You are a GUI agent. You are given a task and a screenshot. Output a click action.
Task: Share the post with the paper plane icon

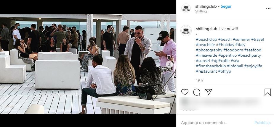click(x=209, y=92)
